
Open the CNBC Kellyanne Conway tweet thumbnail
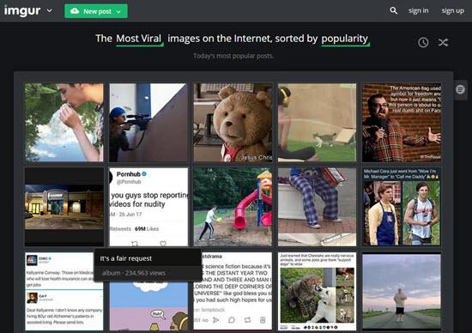[x=64, y=292]
